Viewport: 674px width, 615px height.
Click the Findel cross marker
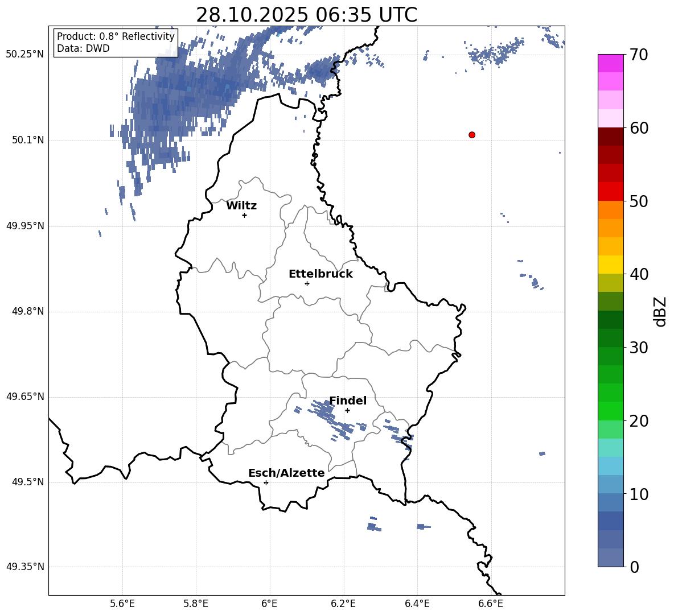pos(347,410)
